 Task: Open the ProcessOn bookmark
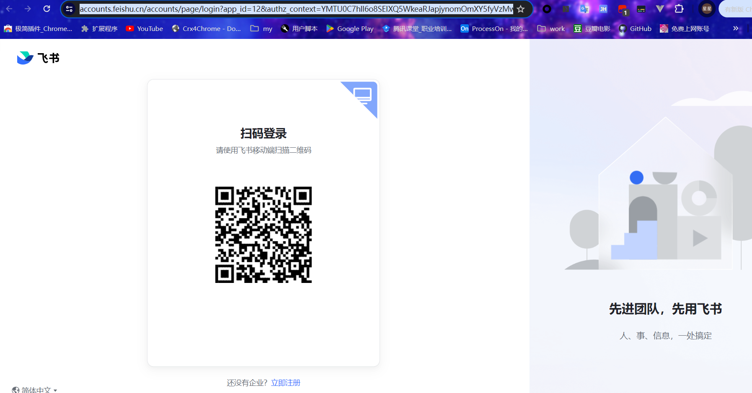[494, 28]
